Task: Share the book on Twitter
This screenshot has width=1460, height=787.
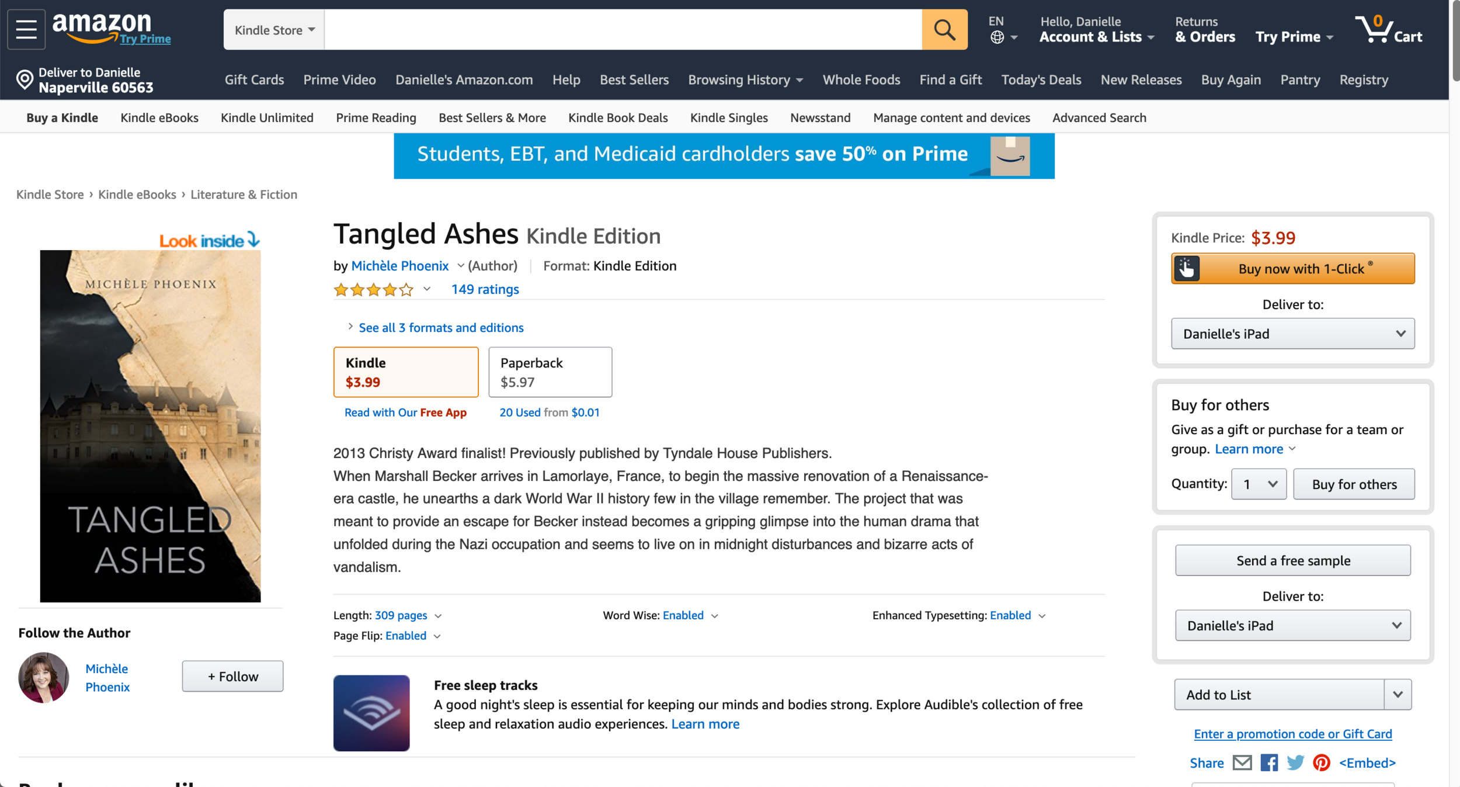Action: pos(1295,762)
